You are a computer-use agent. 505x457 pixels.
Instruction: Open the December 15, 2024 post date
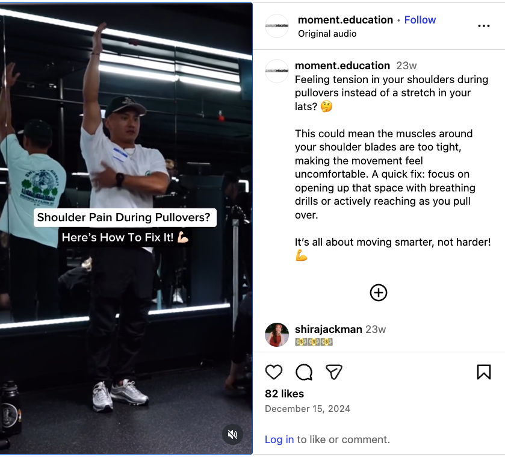click(308, 409)
